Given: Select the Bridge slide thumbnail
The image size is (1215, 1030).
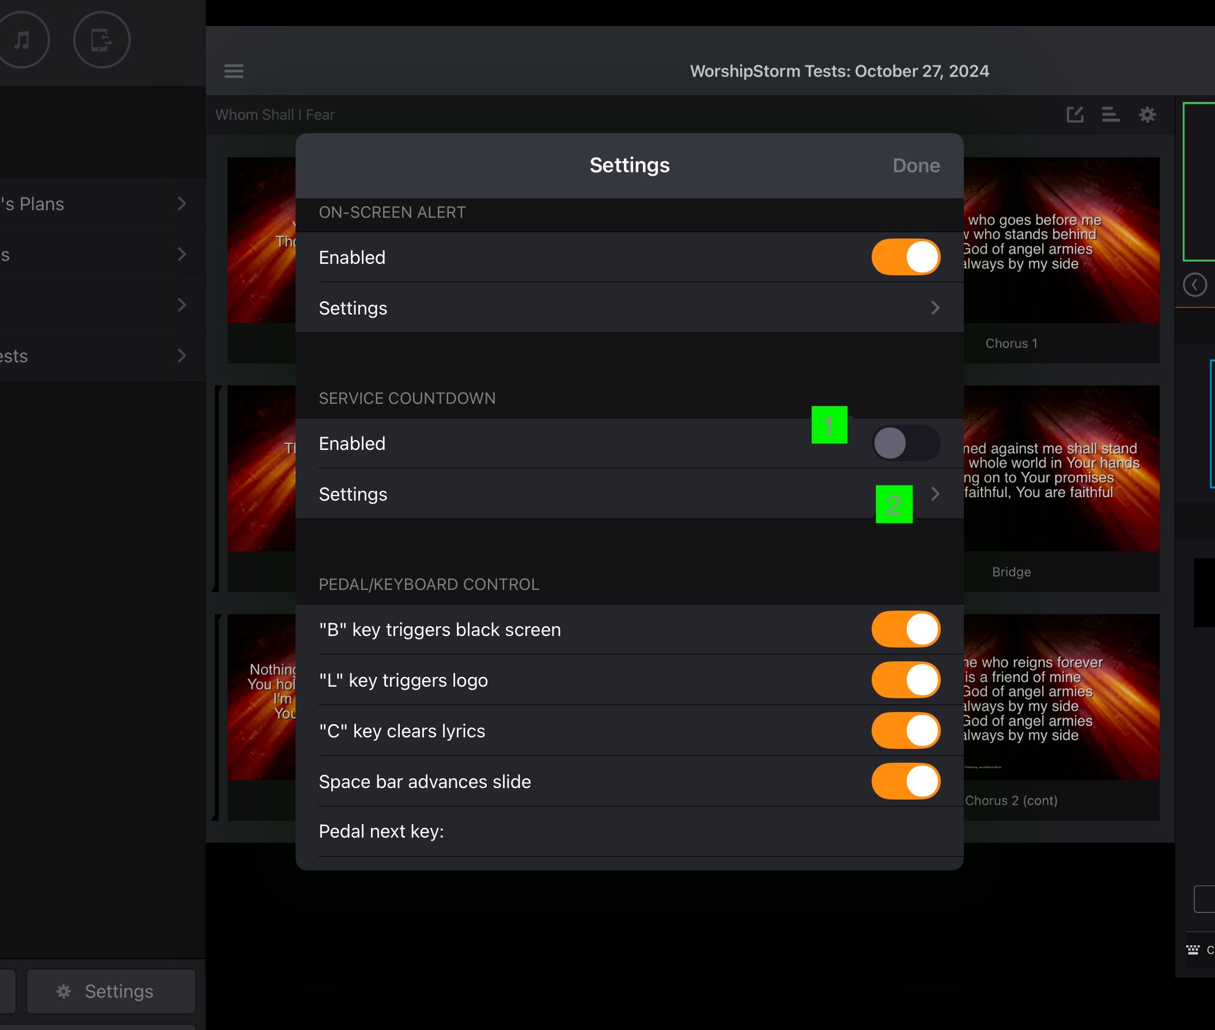Looking at the screenshot, I should click(1061, 489).
